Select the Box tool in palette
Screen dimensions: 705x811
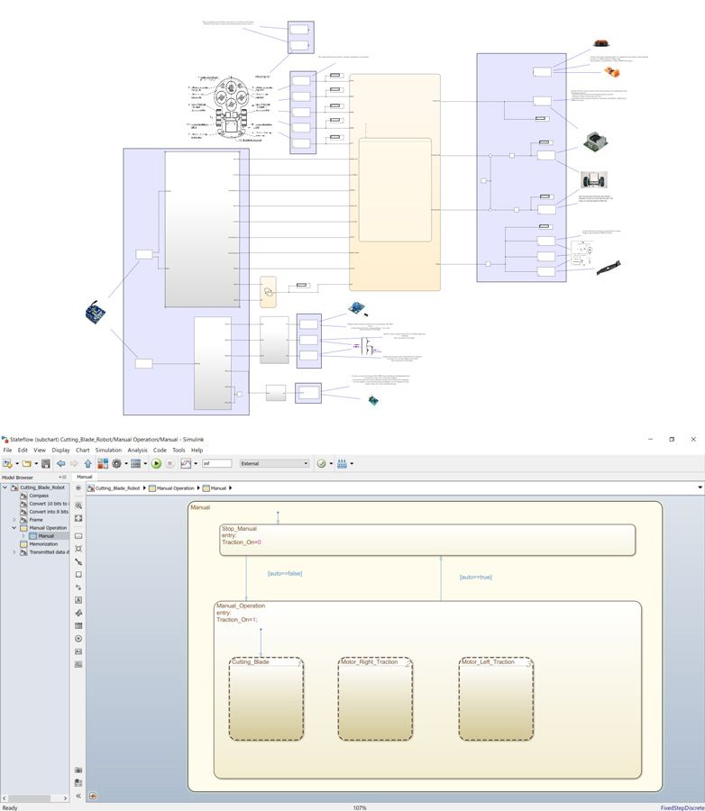(x=78, y=575)
